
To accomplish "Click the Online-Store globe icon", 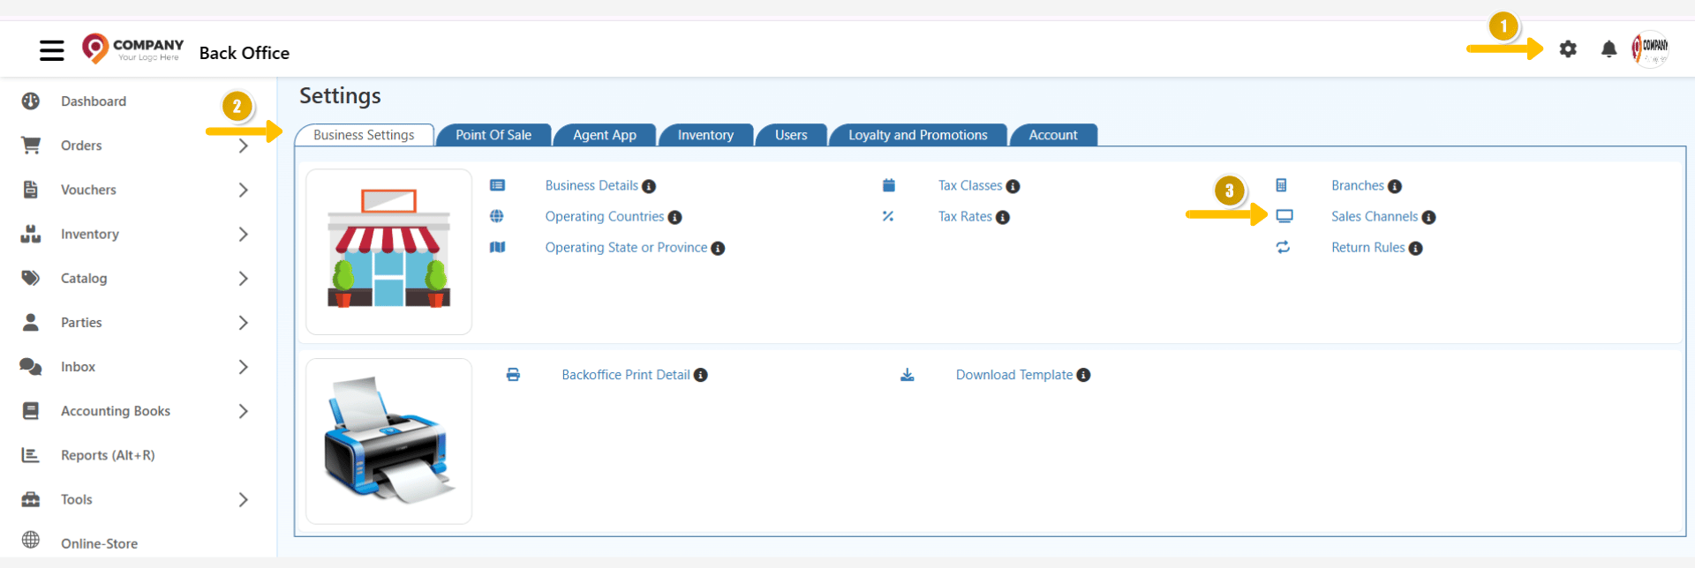I will 31,540.
